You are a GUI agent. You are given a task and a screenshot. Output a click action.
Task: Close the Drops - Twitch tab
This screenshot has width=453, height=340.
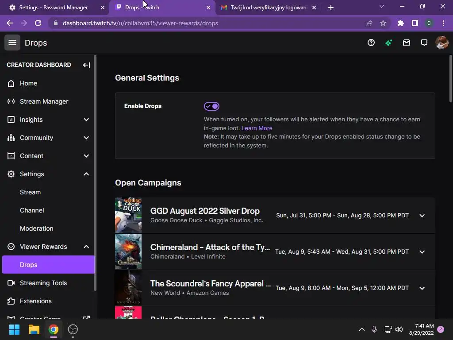coord(208,8)
